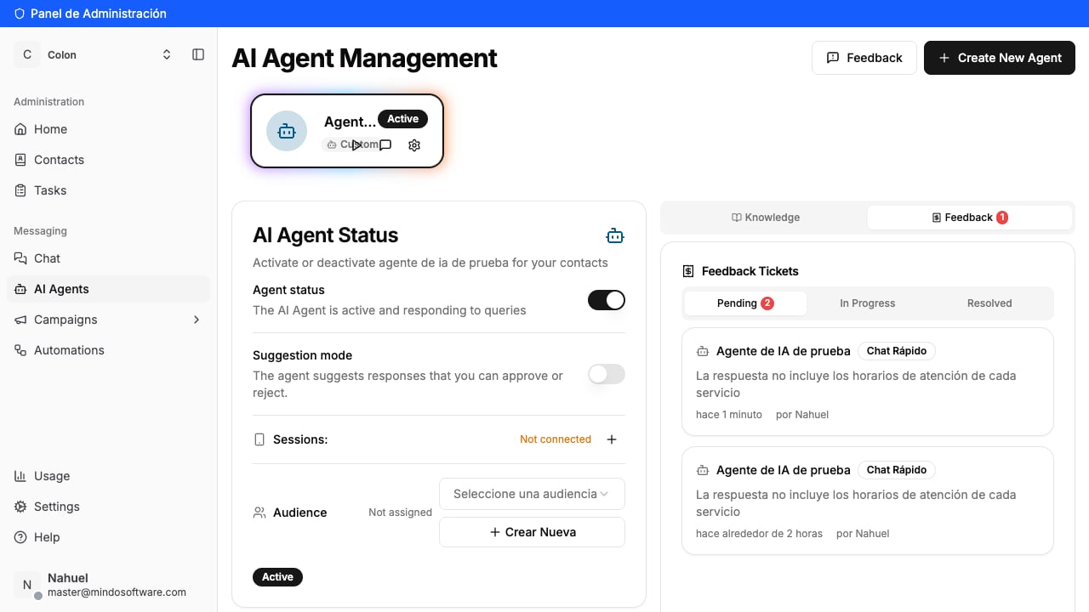Click the Feedback button in header

coord(864,58)
